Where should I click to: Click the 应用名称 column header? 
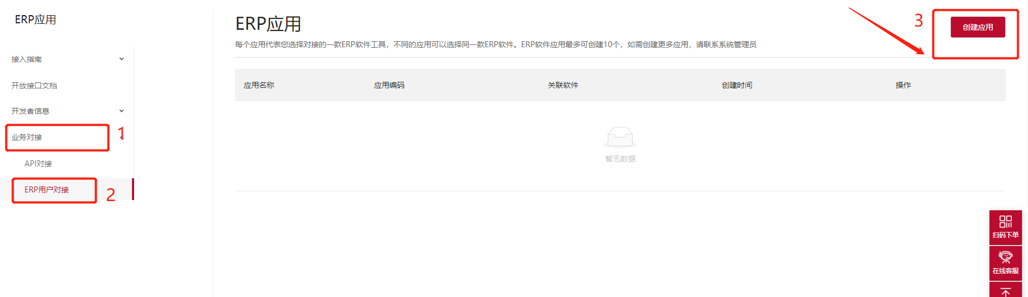(259, 85)
